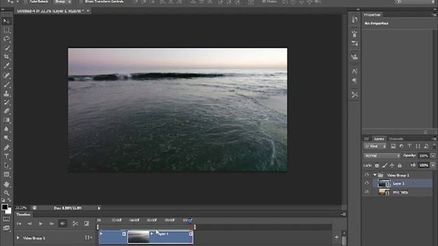Select the Dodge tool
Viewport: 438px width, 246px height.
(6, 138)
